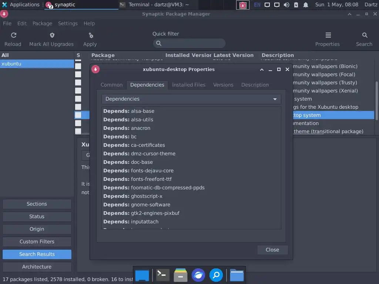Toggle status checkbox for Focal wallpapers row
The width and height of the screenshot is (379, 284).
(x=78, y=74)
